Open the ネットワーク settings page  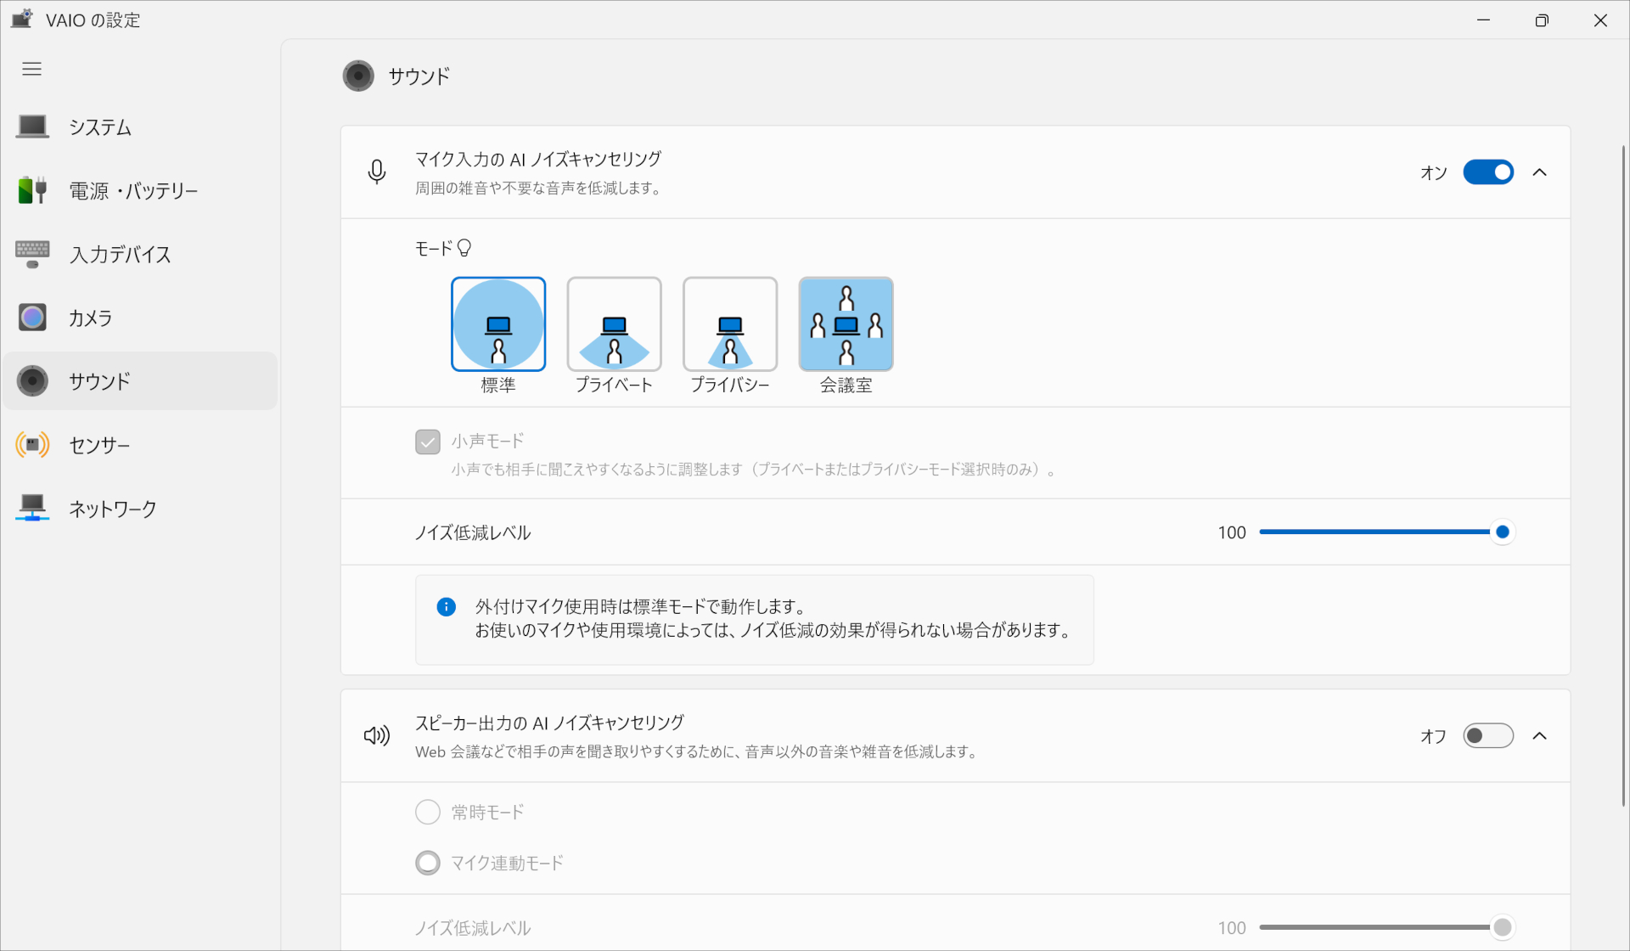tap(112, 509)
